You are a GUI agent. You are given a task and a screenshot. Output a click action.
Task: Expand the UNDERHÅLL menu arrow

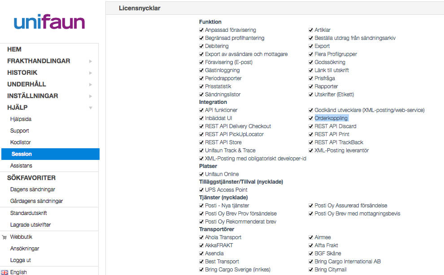90,84
